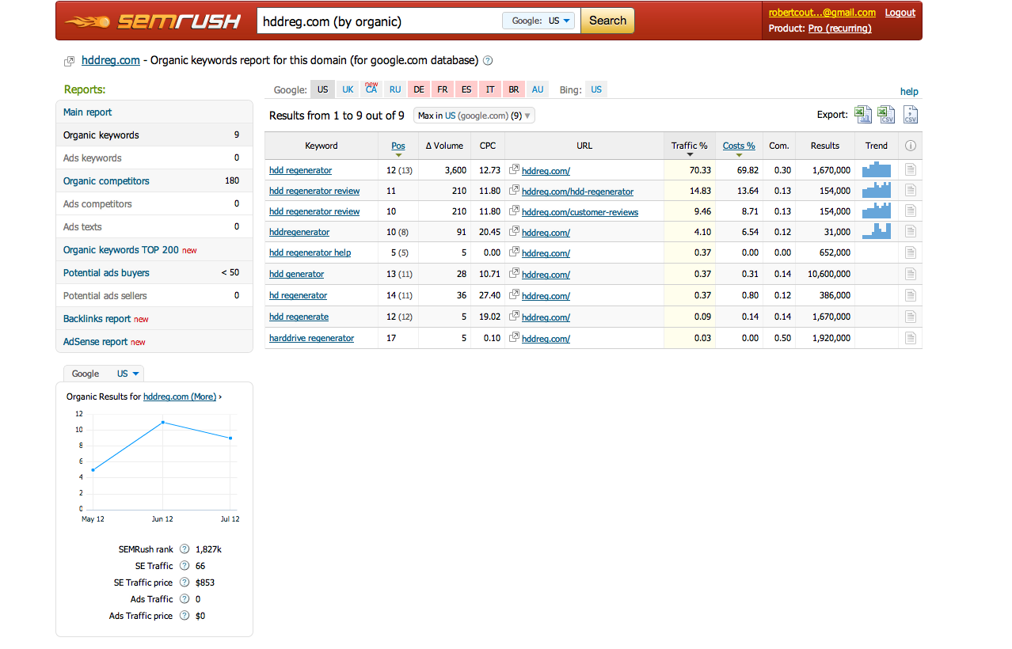Expand the Max in US (google.com) dropdown
This screenshot has width=1012, height=649.
click(474, 116)
